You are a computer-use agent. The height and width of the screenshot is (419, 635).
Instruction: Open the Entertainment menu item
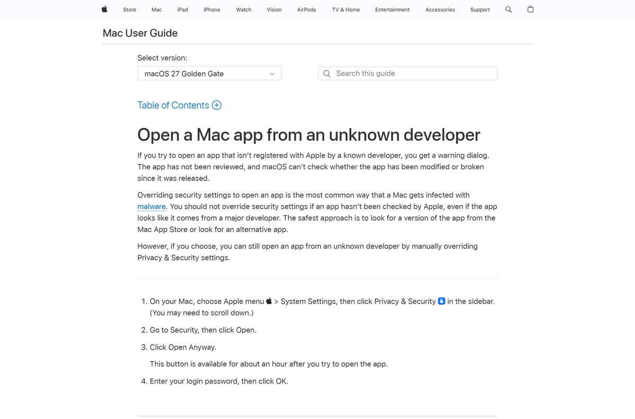[x=392, y=10]
